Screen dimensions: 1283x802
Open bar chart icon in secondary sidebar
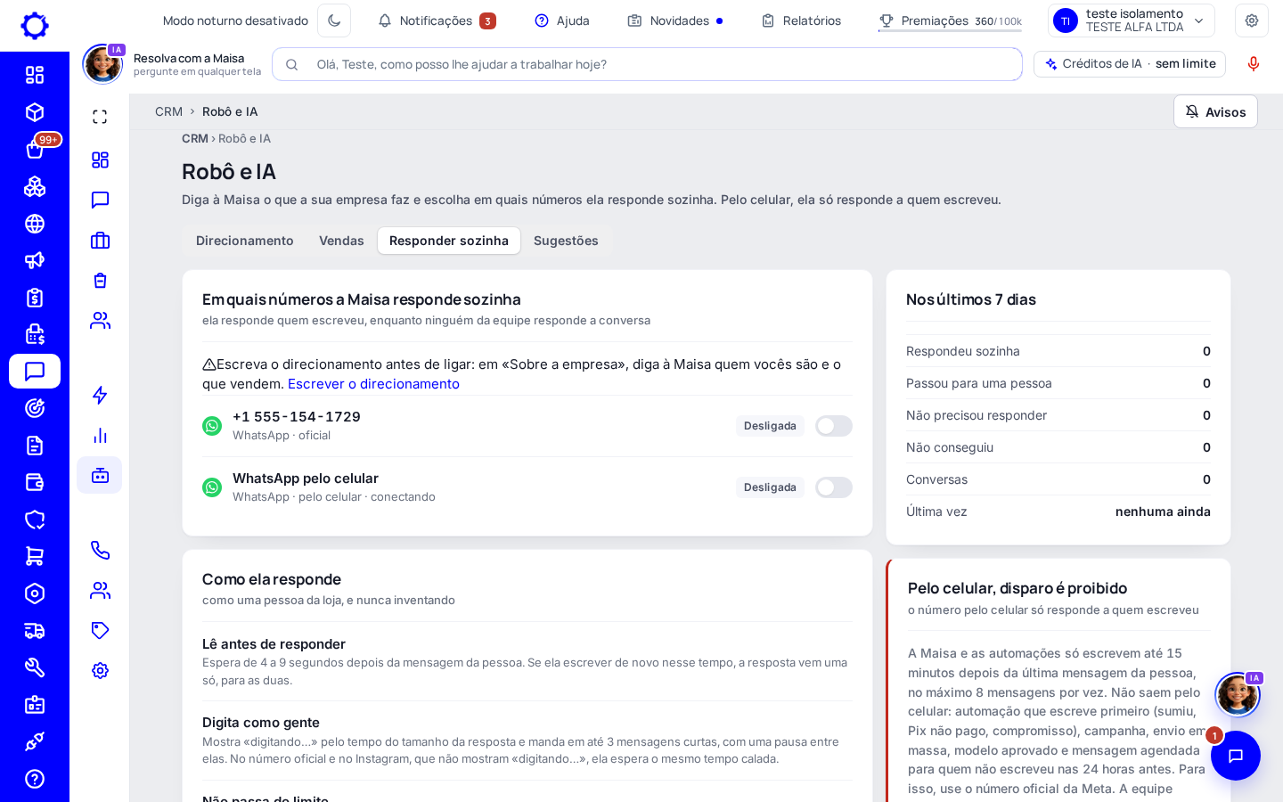pos(100,435)
